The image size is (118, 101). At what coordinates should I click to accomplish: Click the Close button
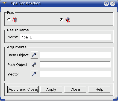click(x=75, y=89)
